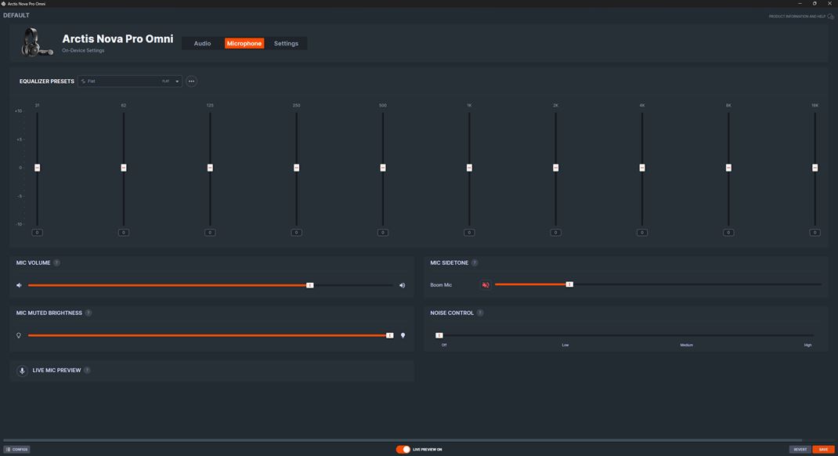Click the low-volume speaker icon for Mic Volume

pyautogui.click(x=19, y=285)
